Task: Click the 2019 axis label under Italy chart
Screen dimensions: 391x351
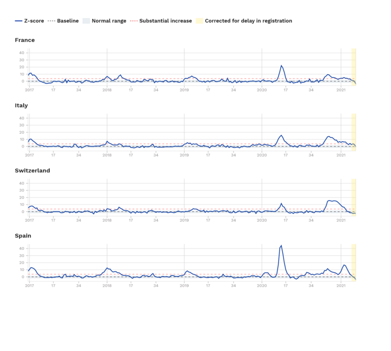Action: click(x=184, y=155)
